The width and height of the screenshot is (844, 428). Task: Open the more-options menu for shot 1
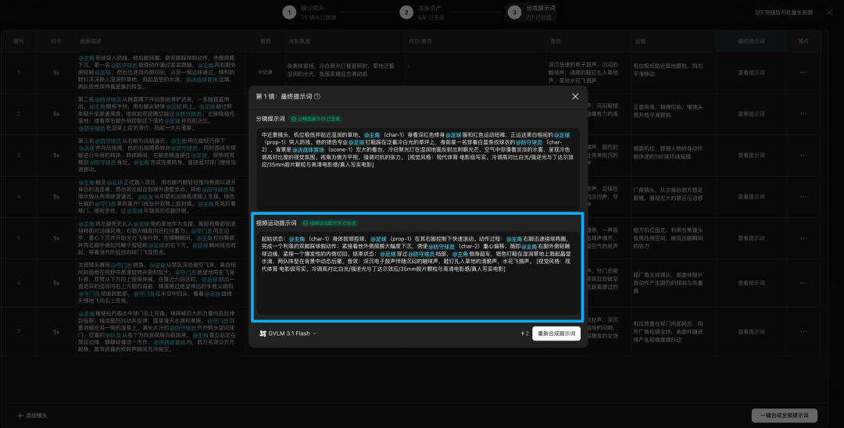803,73
